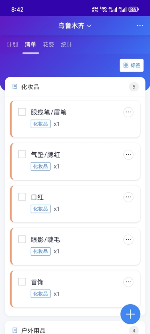The width and height of the screenshot is (150, 334).
Task: Open the 统计 tab
Action: pos(66,44)
